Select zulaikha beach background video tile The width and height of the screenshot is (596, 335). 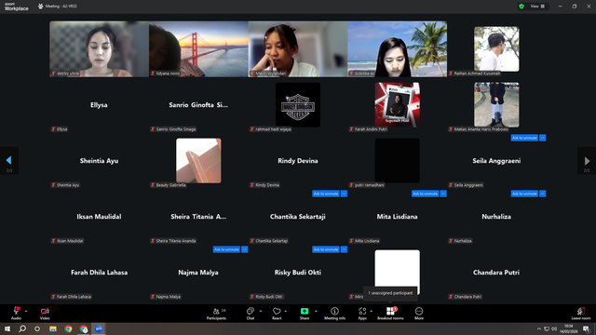[x=398, y=49]
